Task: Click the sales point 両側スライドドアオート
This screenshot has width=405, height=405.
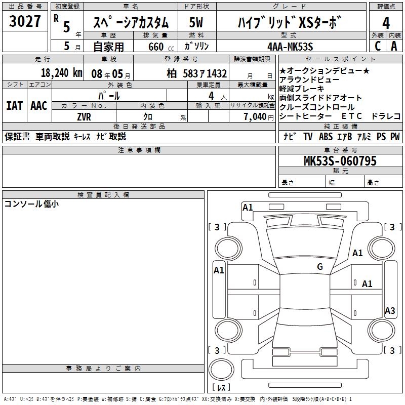Action: tap(320, 98)
